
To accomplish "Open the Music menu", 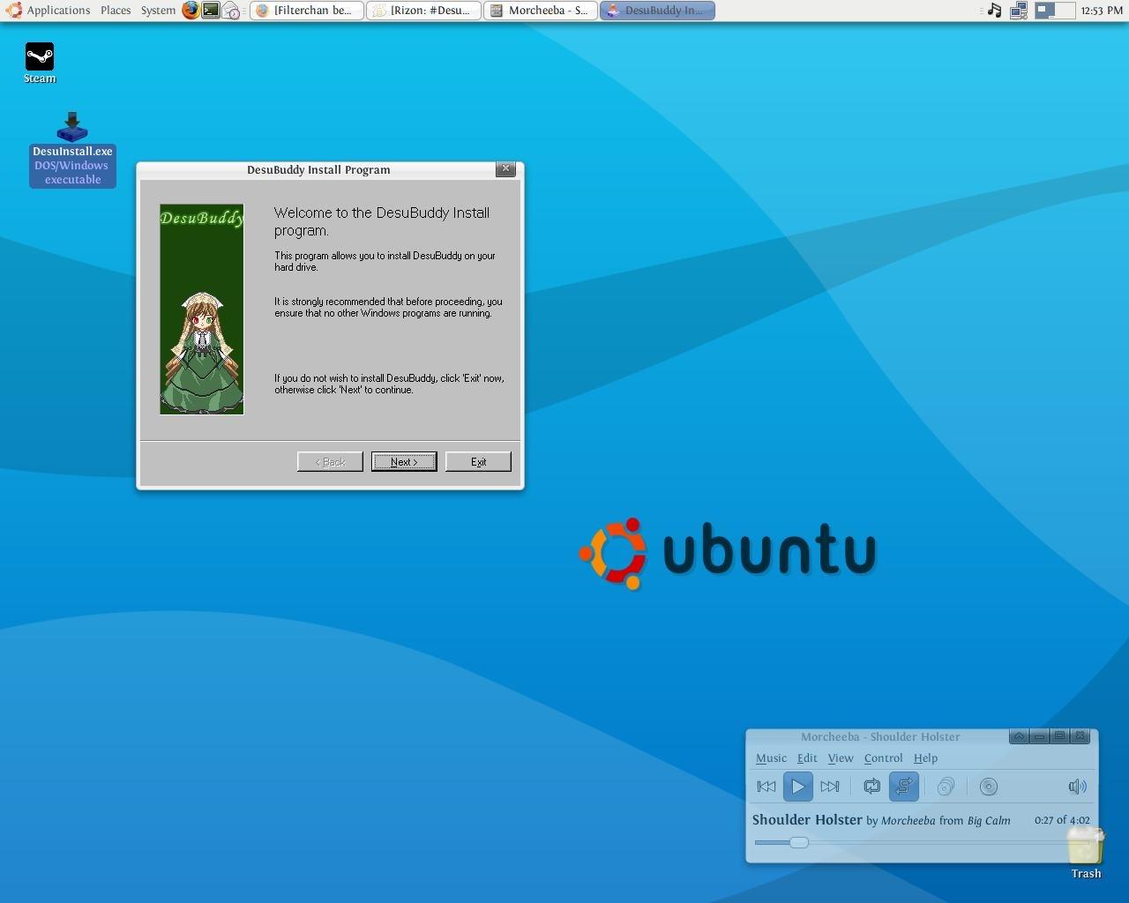I will tap(771, 758).
